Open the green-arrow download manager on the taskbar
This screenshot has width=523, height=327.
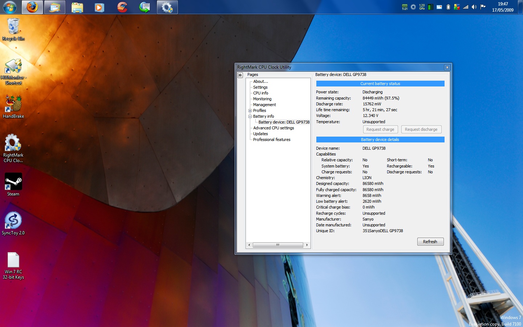145,7
